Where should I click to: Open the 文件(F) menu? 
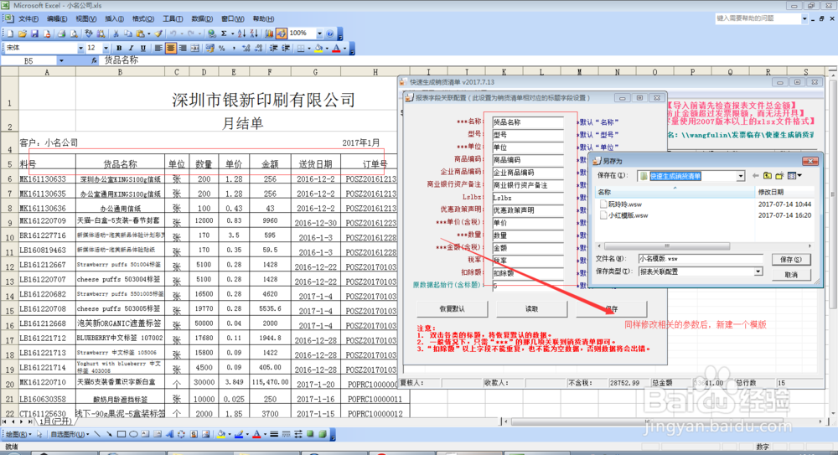[x=28, y=18]
